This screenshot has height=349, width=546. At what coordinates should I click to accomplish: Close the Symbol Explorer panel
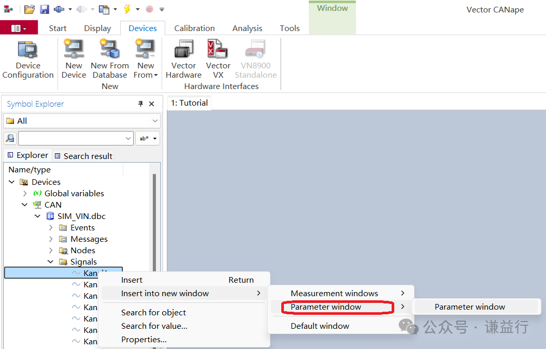[151, 104]
